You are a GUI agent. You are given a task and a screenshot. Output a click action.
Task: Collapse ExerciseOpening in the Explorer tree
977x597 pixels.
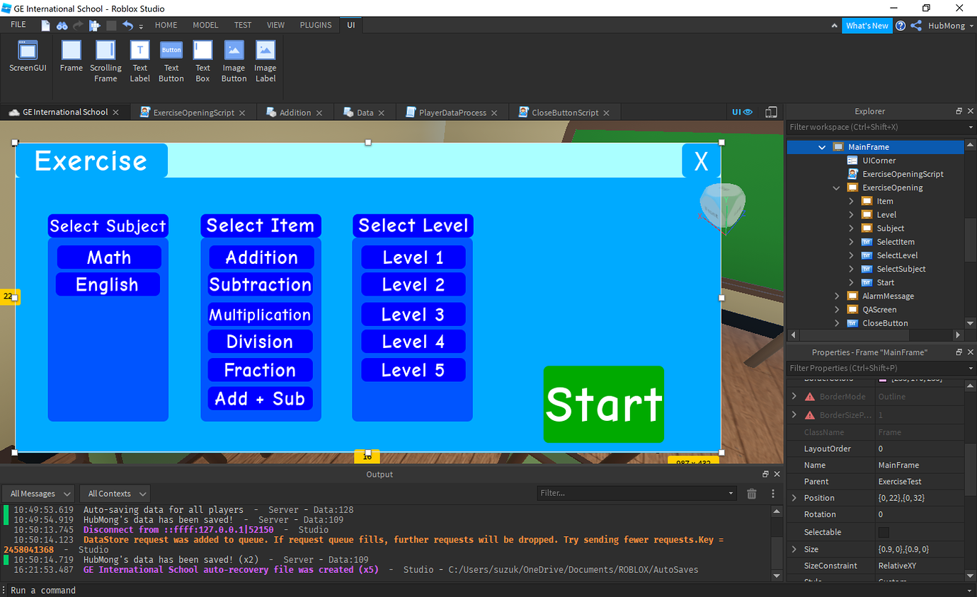coord(836,187)
